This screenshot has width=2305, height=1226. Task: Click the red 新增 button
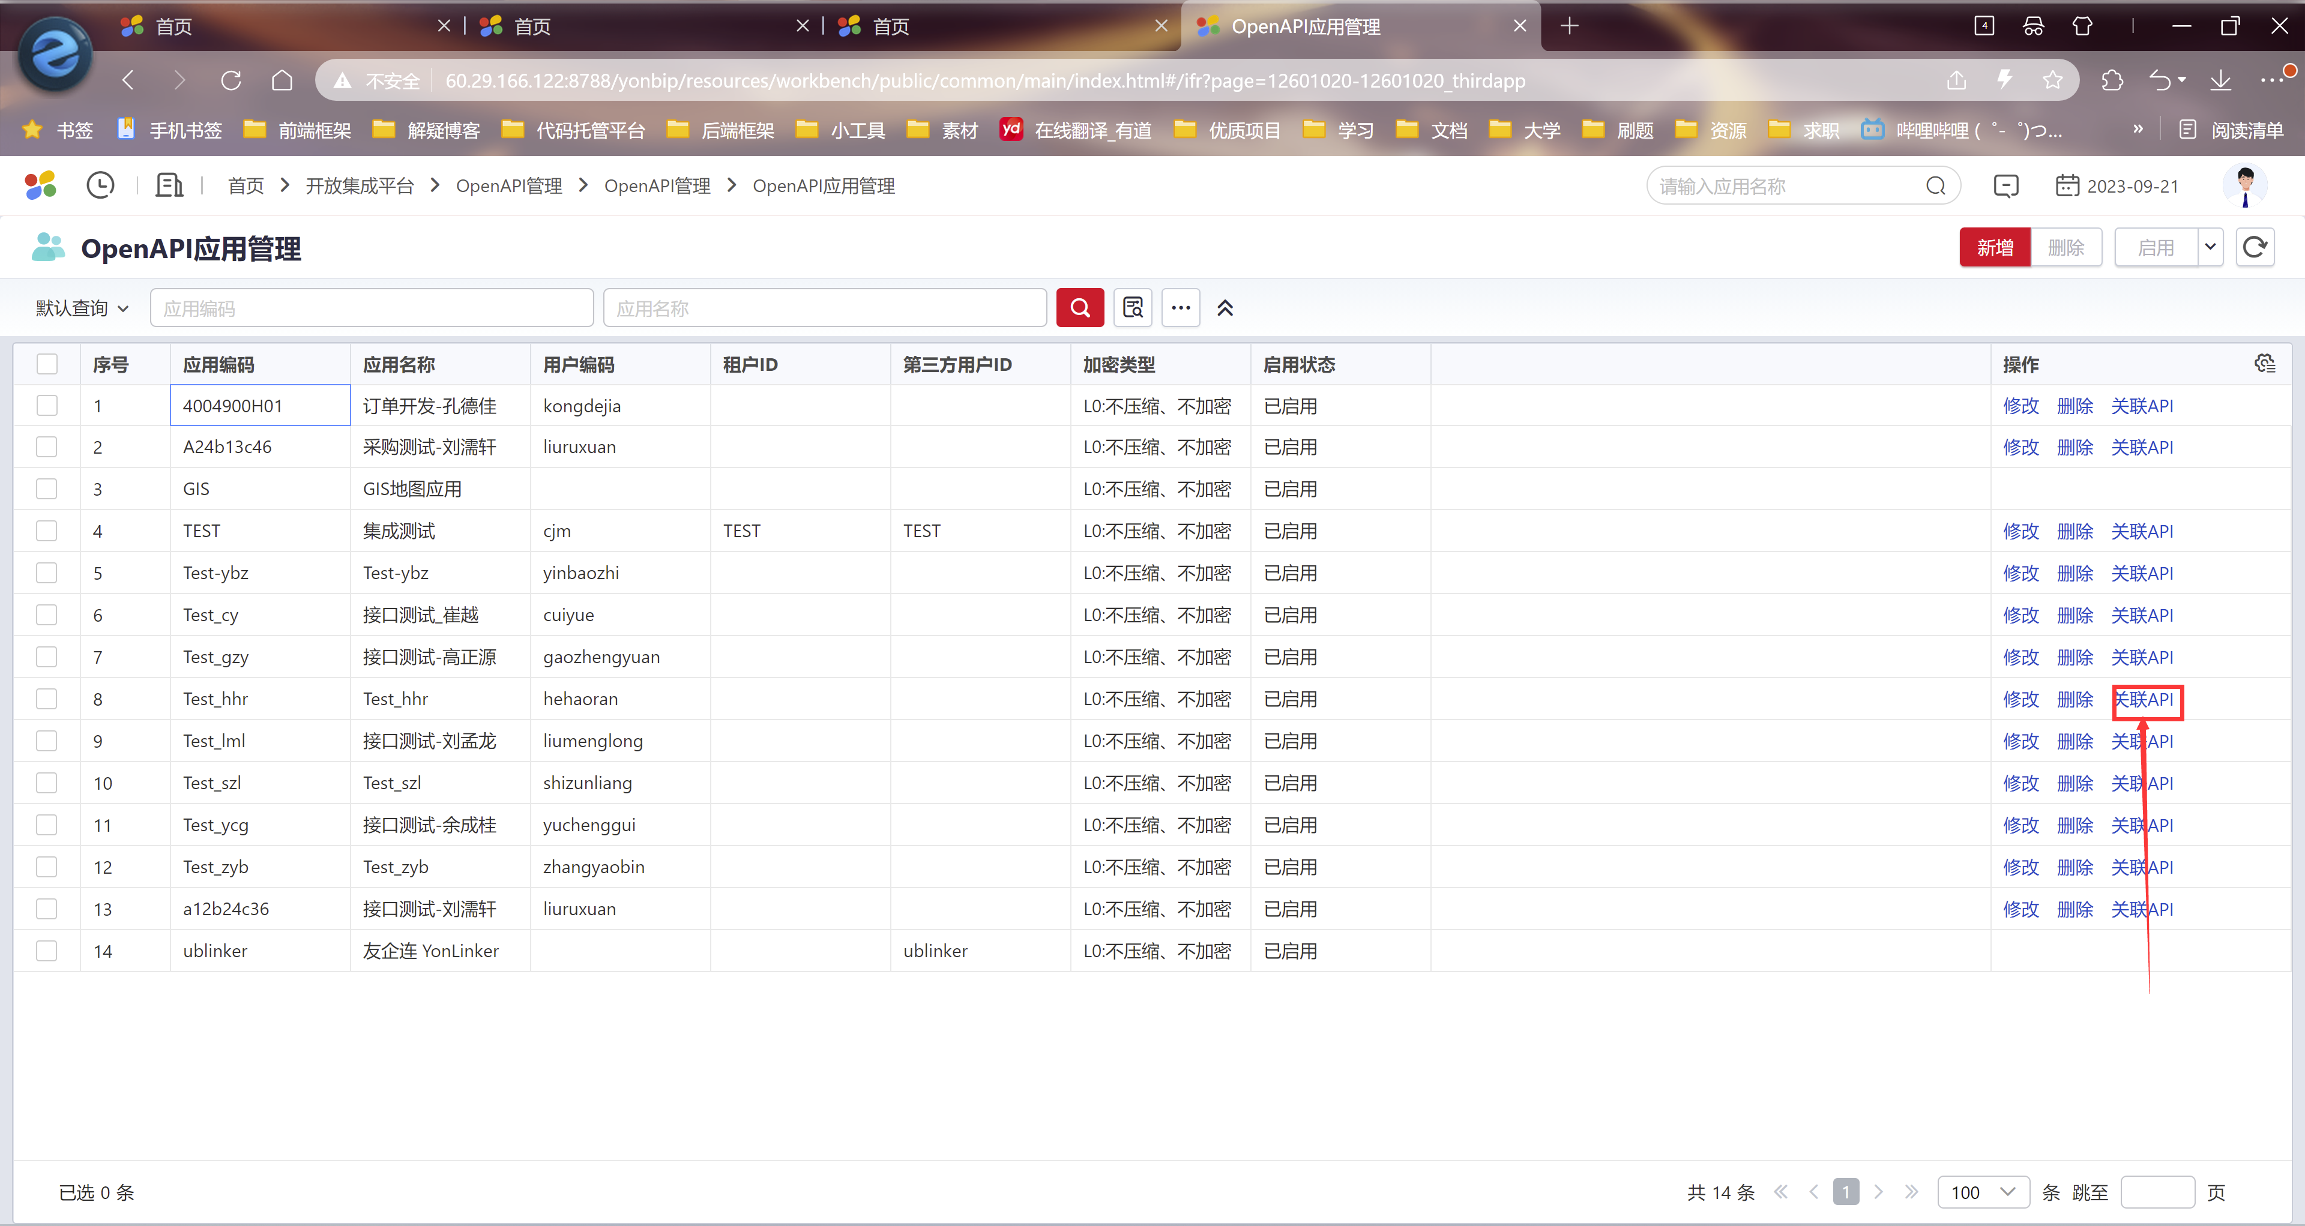click(1995, 247)
